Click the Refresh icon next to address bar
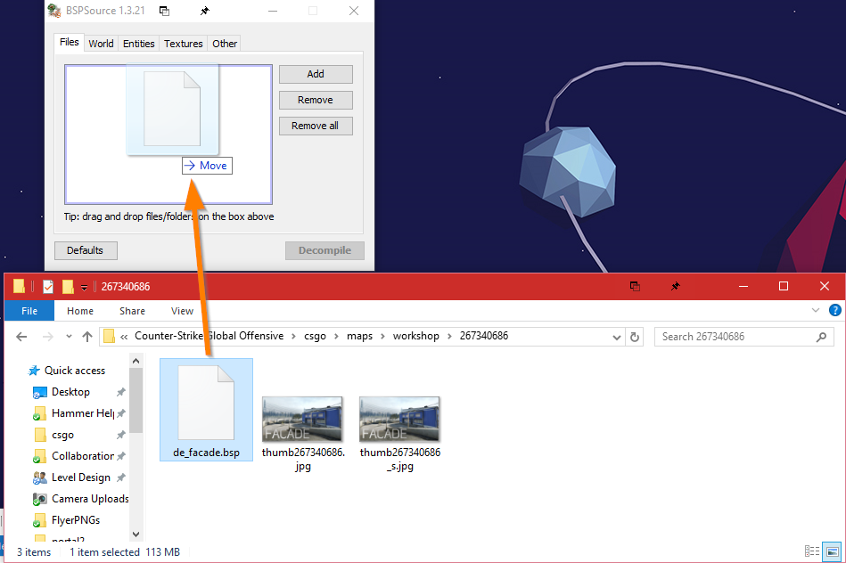The width and height of the screenshot is (846, 563). (635, 337)
